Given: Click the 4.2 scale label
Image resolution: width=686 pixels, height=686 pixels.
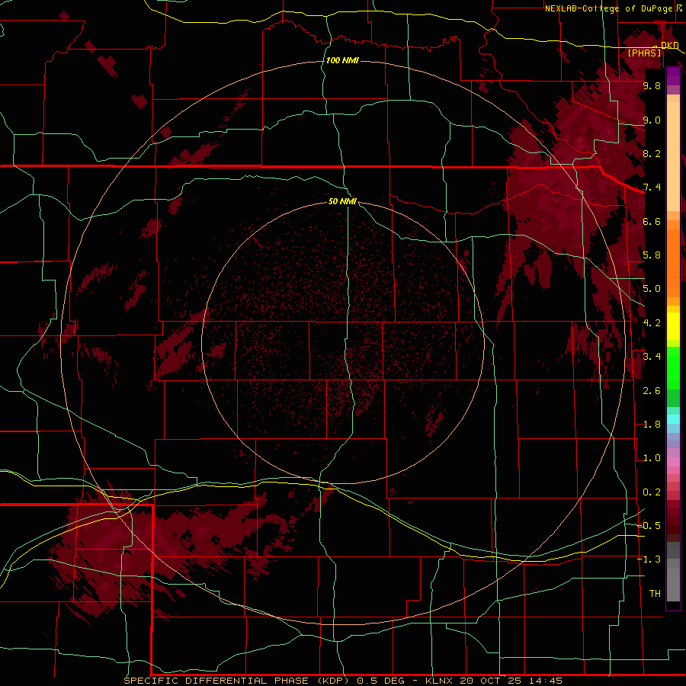Looking at the screenshot, I should [652, 322].
